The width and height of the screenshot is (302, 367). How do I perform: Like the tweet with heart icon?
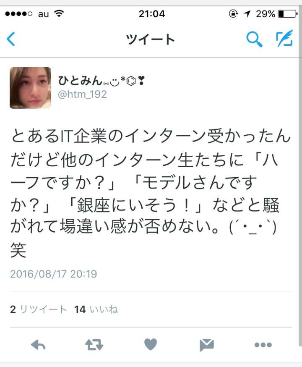pos(151,344)
